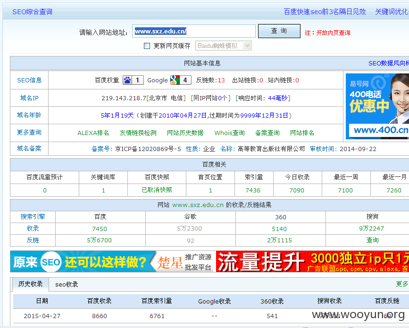This screenshot has height=328, width=409.
Task: Open the ALEXA排名 link
Action: point(93,133)
